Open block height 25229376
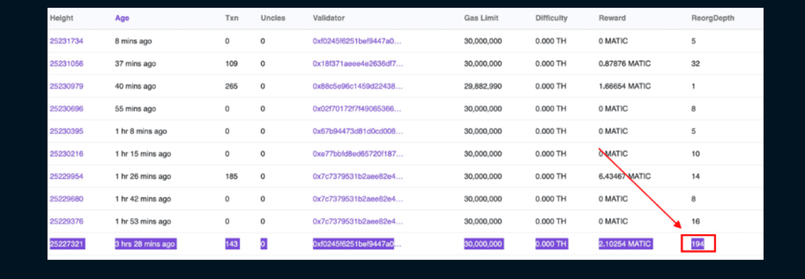 tap(66, 221)
